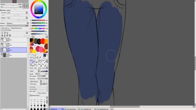Screen dimensions: 196x110
Task: Adjust the layer opacity slider
Action: [x=17, y=26]
